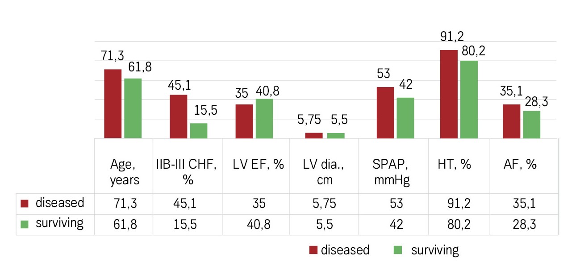Viewport: 584px width, 266px height.
Task: Click the diseased AF bar labeled 35,1
Action: 512,121
